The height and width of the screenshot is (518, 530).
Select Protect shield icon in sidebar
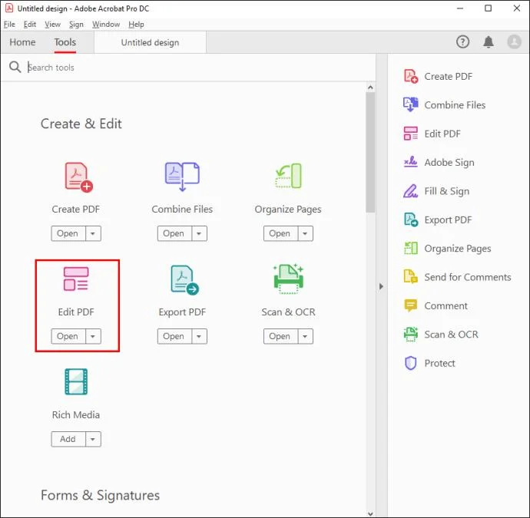[x=411, y=363]
